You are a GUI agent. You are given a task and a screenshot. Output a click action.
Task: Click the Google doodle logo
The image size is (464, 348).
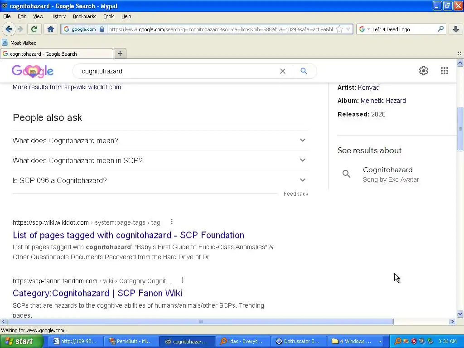click(x=33, y=71)
